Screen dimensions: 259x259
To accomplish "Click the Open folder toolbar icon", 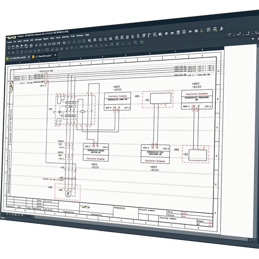I will [13, 47].
